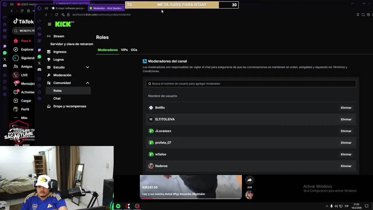Click the moderator username search field
Image resolution: width=373 pixels, height=210 pixels.
251,84
